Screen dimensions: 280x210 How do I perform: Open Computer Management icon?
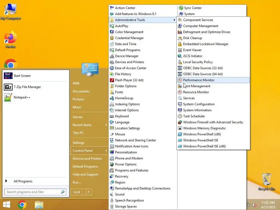[x=180, y=26]
